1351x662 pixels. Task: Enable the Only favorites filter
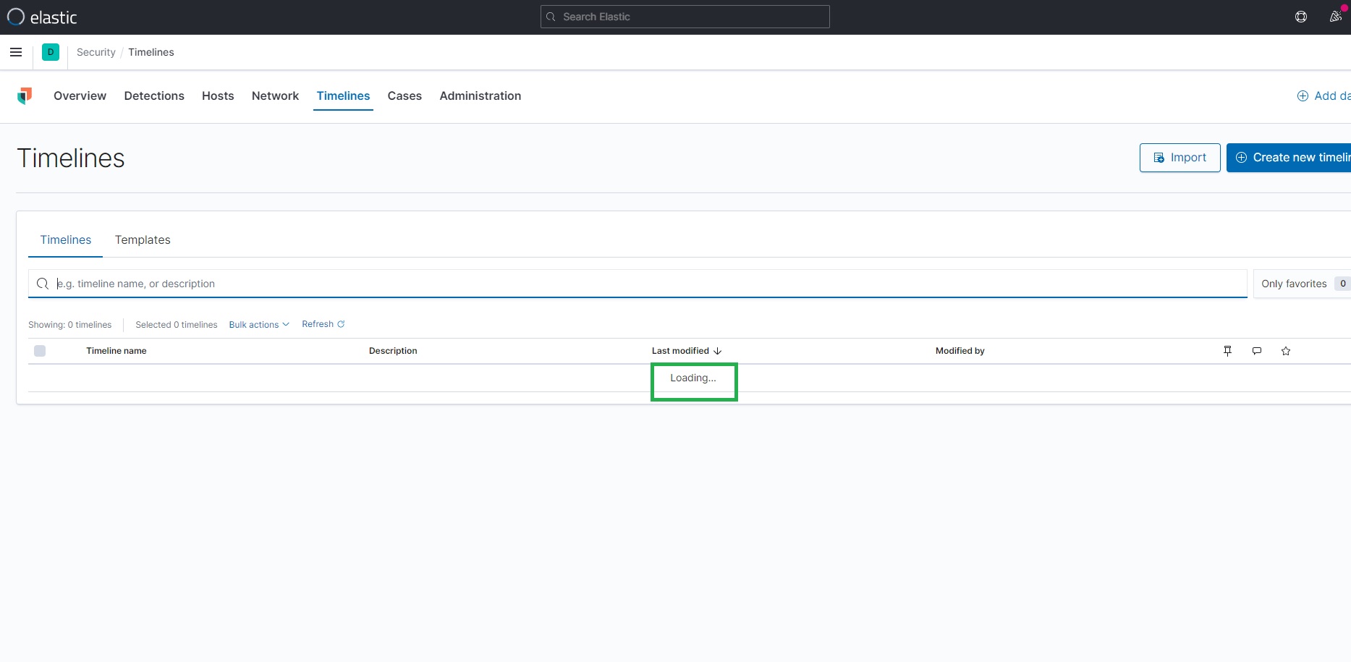tap(1294, 283)
